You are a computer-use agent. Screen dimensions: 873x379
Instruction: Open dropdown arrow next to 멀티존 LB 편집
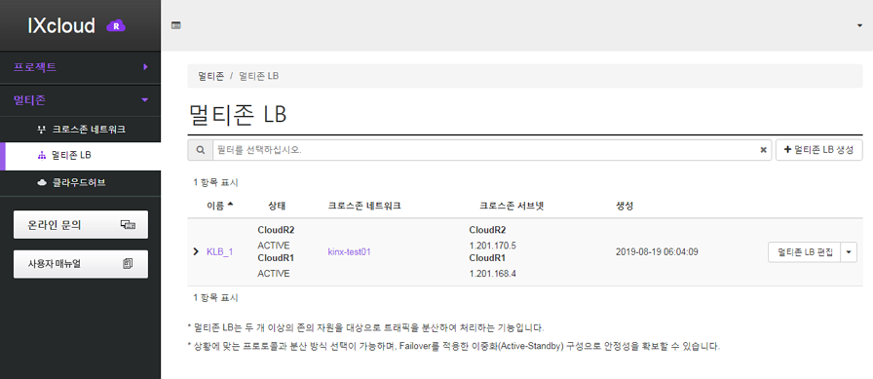848,252
